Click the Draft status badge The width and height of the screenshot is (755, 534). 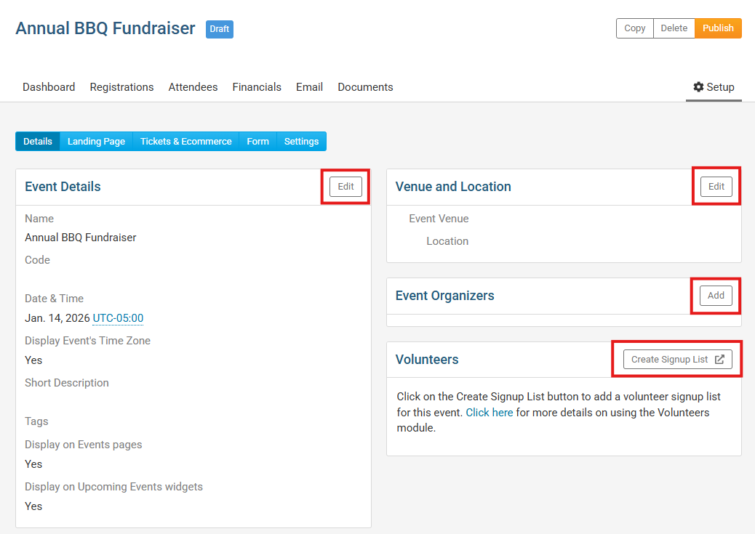(x=219, y=29)
